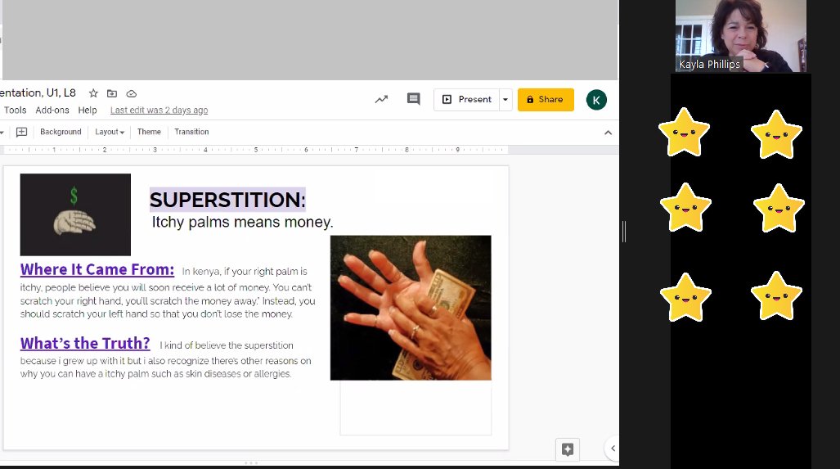The height and width of the screenshot is (469, 840).
Task: Open the Layout dropdown
Action: coord(110,132)
